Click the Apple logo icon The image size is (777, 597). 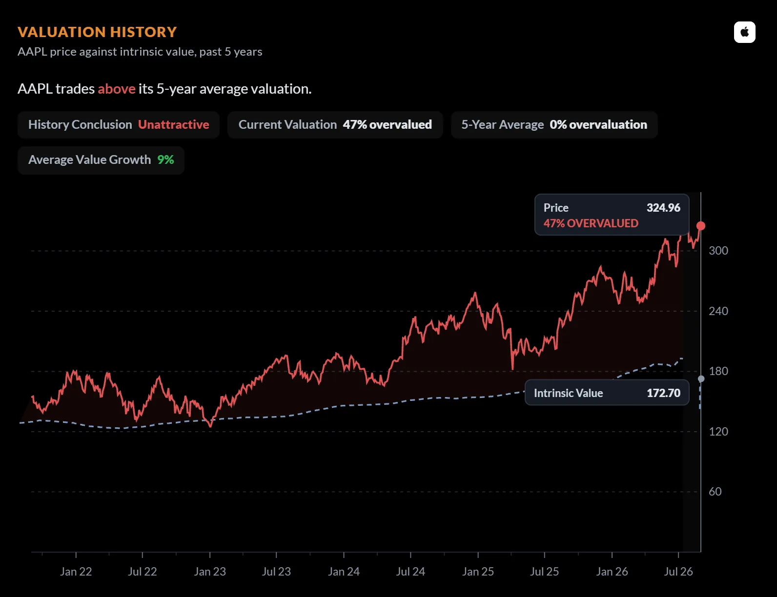point(744,32)
